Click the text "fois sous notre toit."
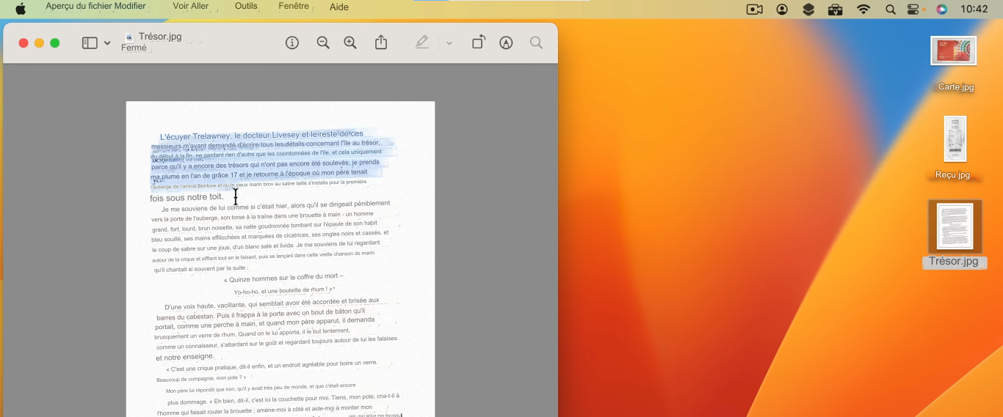 tap(187, 198)
